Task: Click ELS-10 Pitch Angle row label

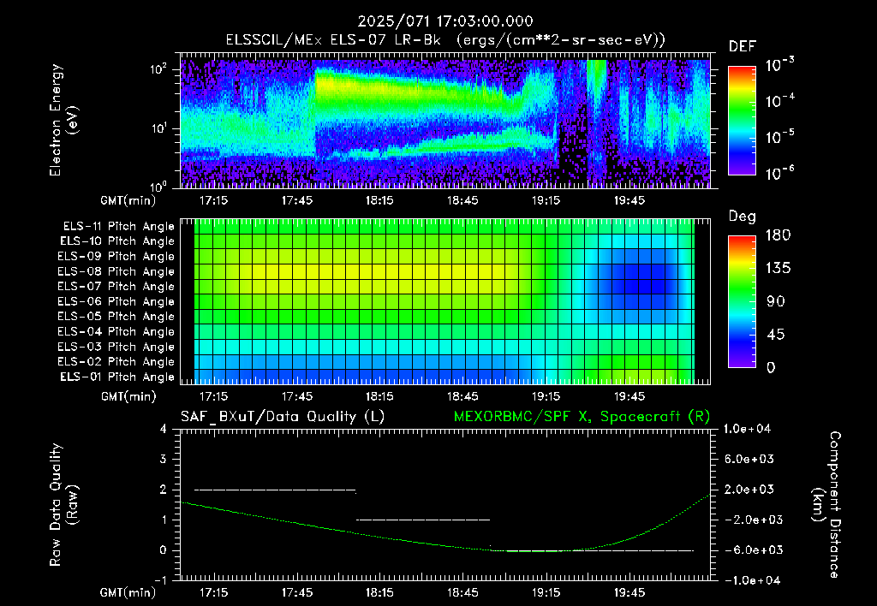Action: (116, 241)
